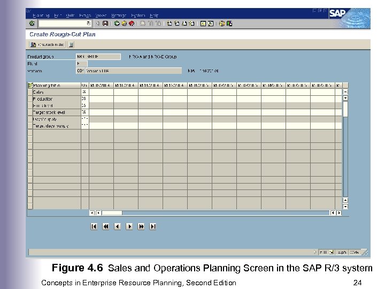Viewport: 385px width, 289px height.
Task: Click the Un unit column header
Action: pyautogui.click(x=84, y=85)
